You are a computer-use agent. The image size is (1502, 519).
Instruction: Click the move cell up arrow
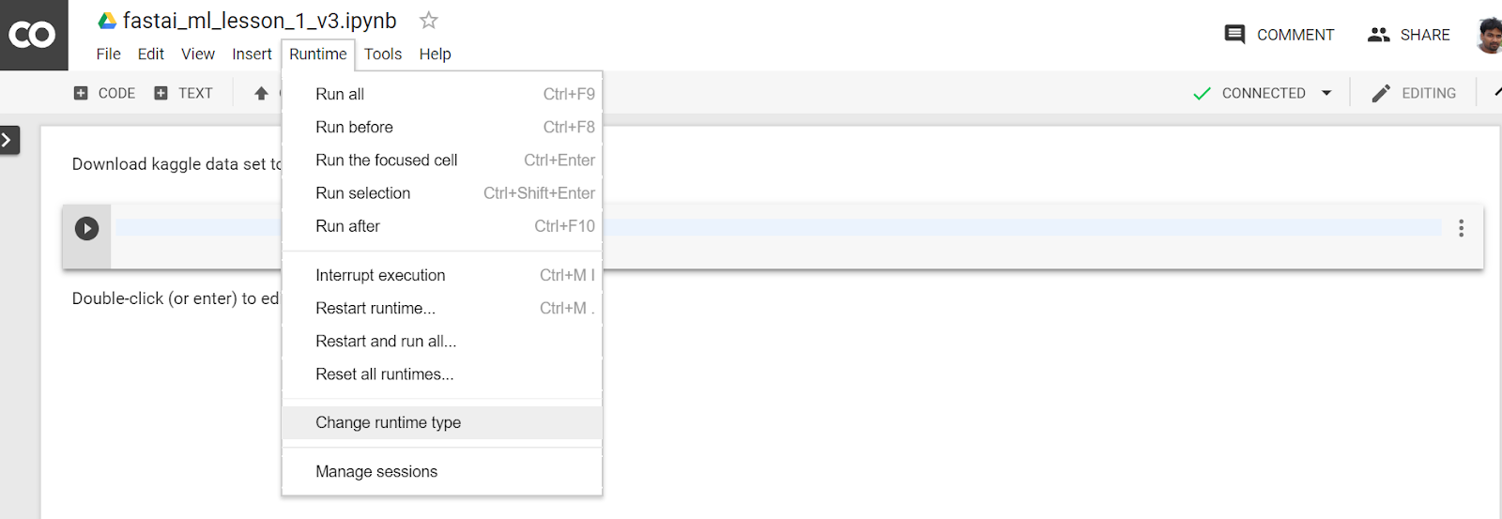click(x=261, y=93)
